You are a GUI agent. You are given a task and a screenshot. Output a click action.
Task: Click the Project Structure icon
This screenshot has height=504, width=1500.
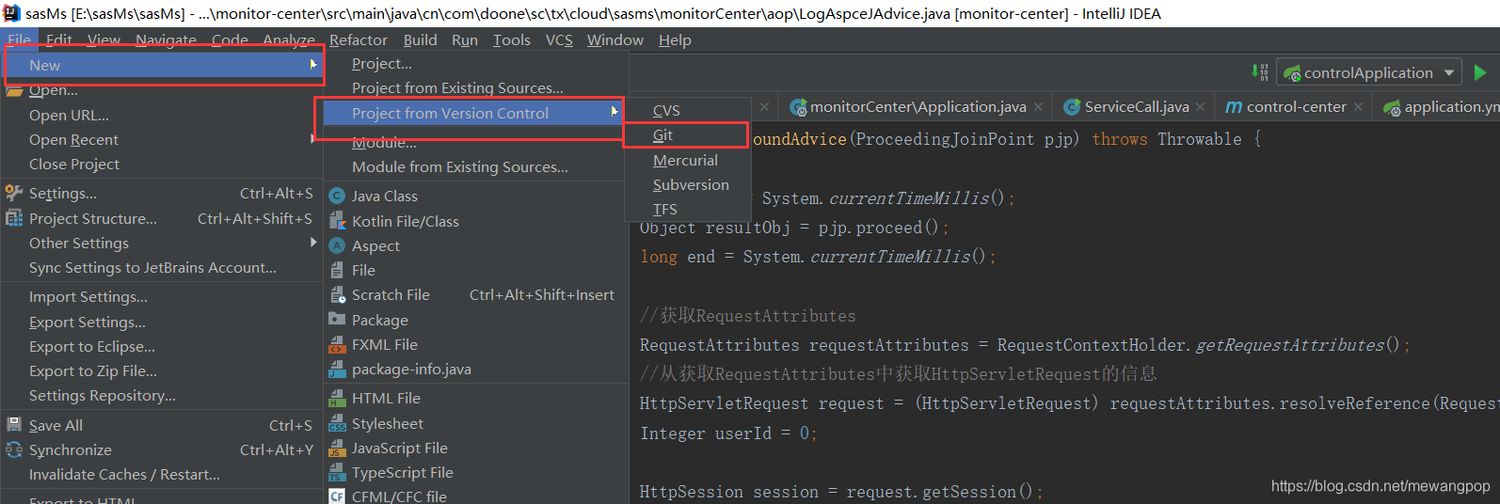14,218
